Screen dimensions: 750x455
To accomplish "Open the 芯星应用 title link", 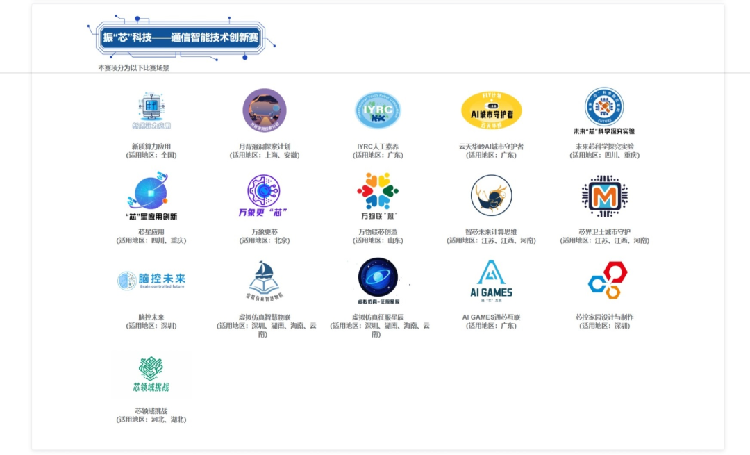I will [151, 231].
